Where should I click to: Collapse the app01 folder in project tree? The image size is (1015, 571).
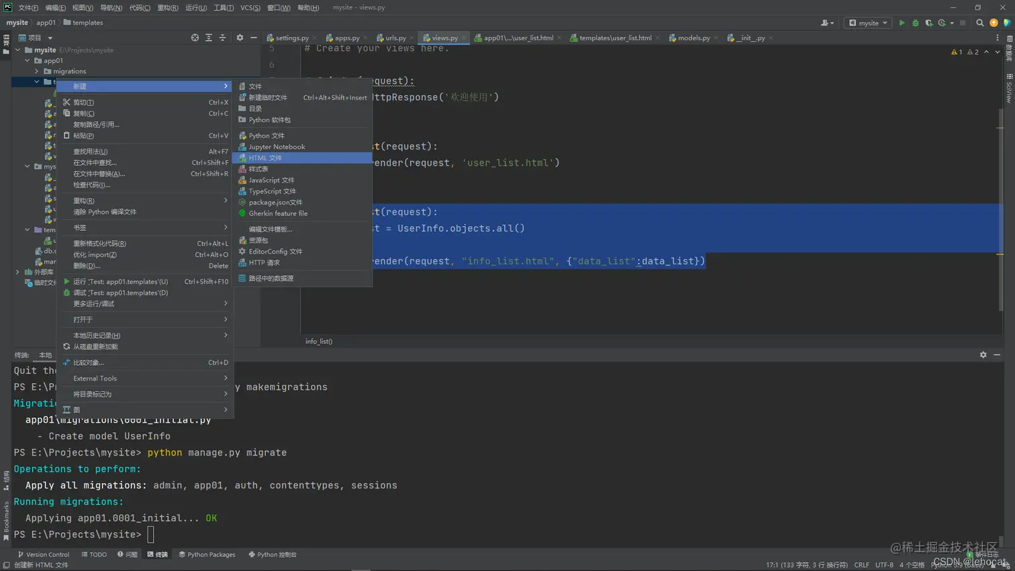click(28, 60)
